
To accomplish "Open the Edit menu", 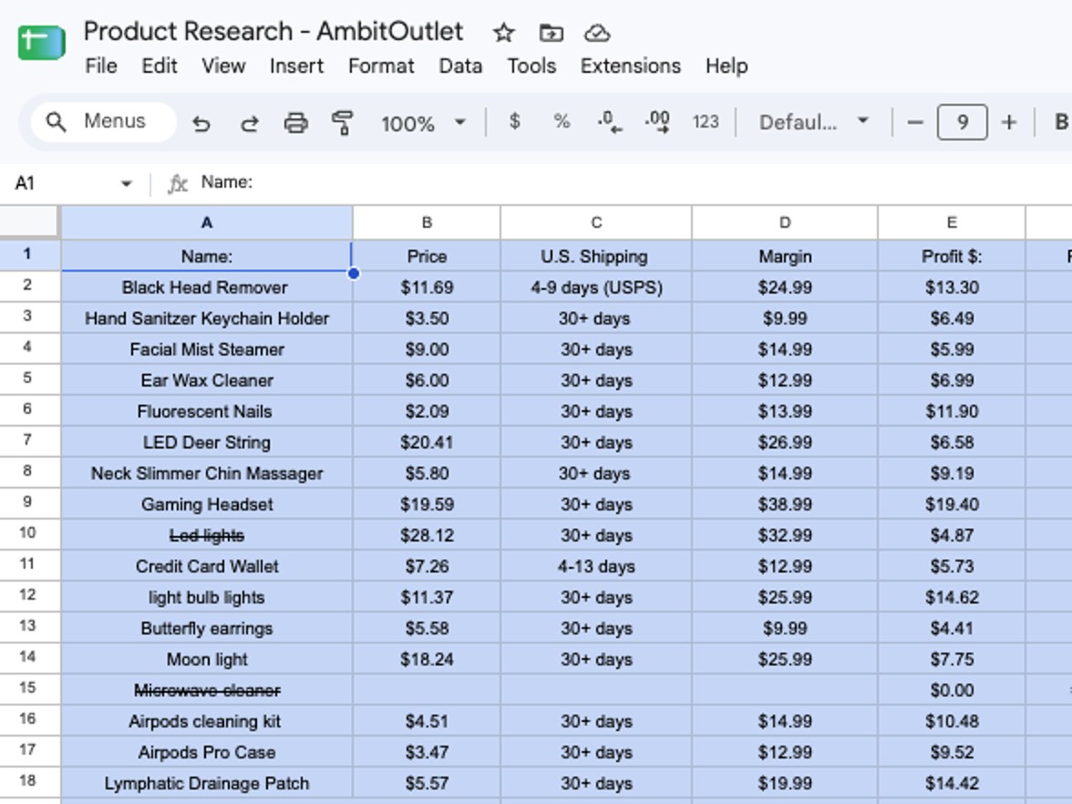I will (160, 66).
